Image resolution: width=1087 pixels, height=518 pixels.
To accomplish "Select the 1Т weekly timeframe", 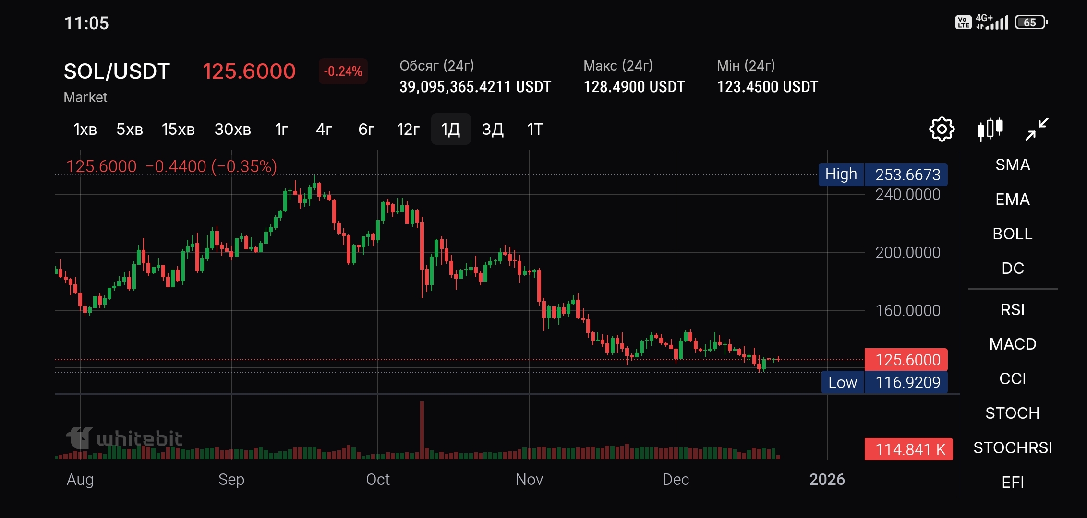I will (x=535, y=129).
